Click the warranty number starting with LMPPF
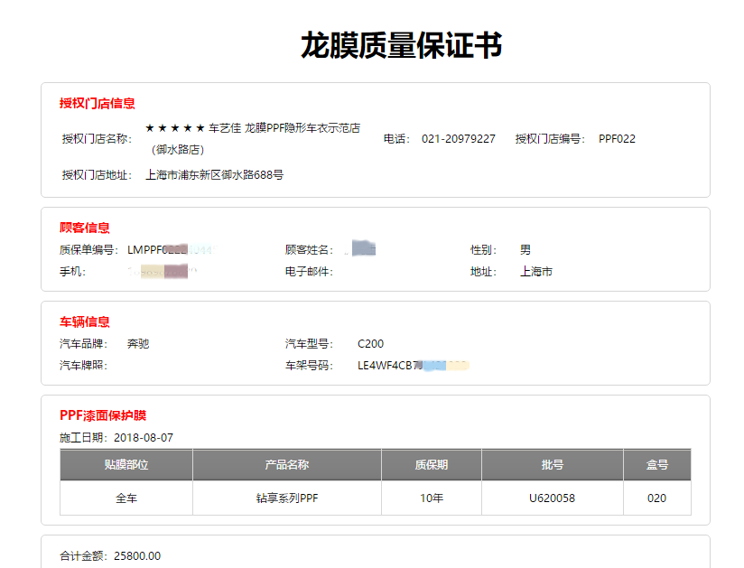This screenshot has width=744, height=568. point(172,250)
